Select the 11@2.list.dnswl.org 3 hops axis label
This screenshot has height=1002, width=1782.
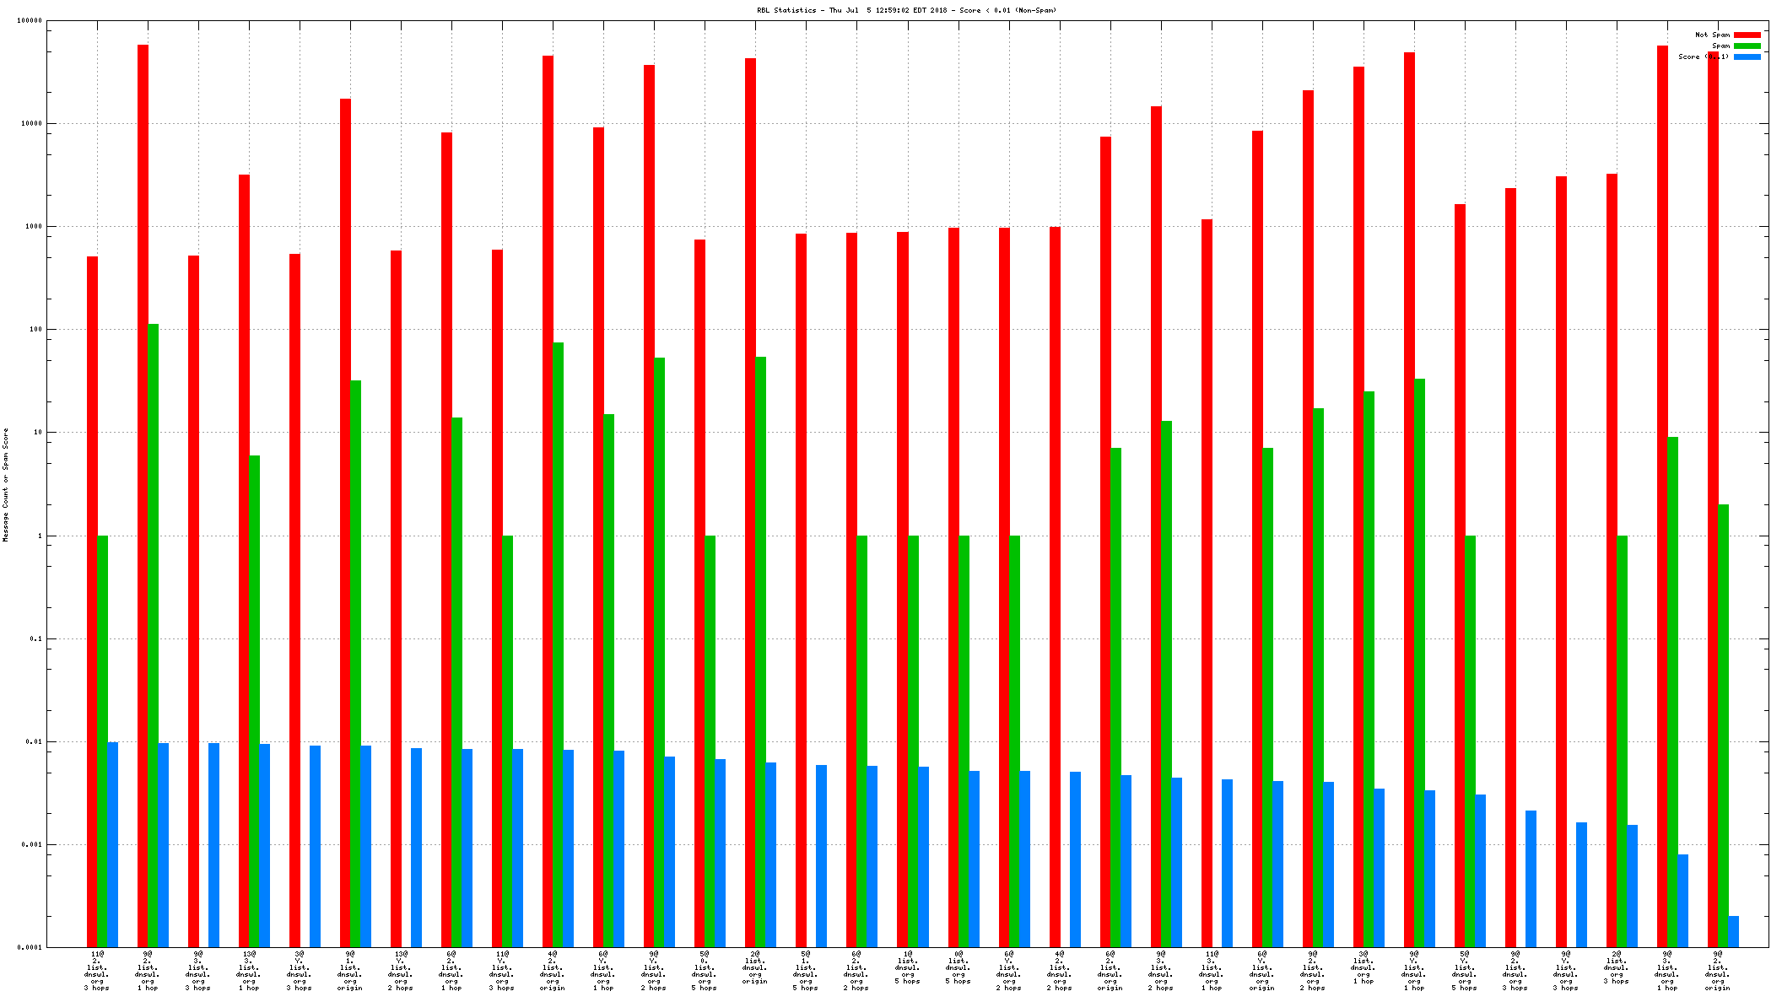pos(97,970)
